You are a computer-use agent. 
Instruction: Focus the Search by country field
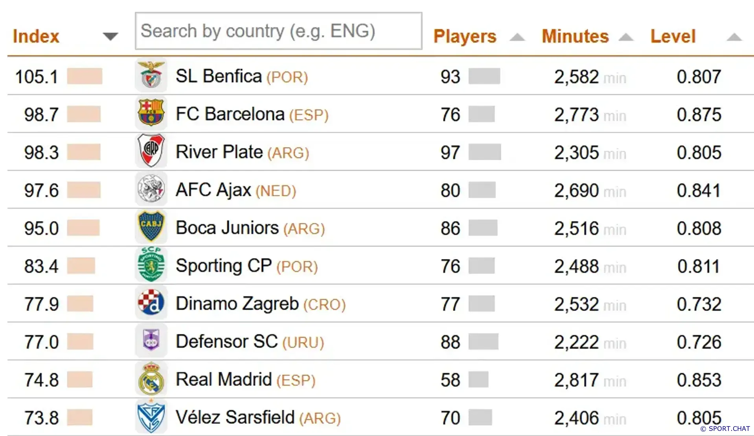278,31
